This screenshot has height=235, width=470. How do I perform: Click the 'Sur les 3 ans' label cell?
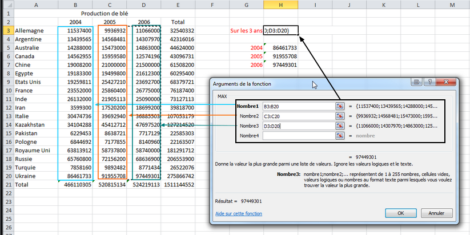point(246,31)
